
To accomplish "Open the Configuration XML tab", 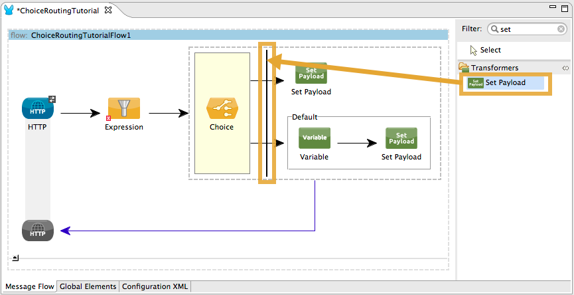I will click(x=155, y=287).
